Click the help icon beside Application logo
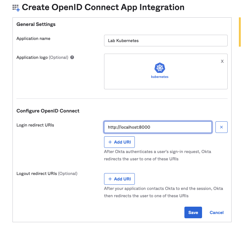Viewport: 241px width, 228px height. click(x=72, y=57)
